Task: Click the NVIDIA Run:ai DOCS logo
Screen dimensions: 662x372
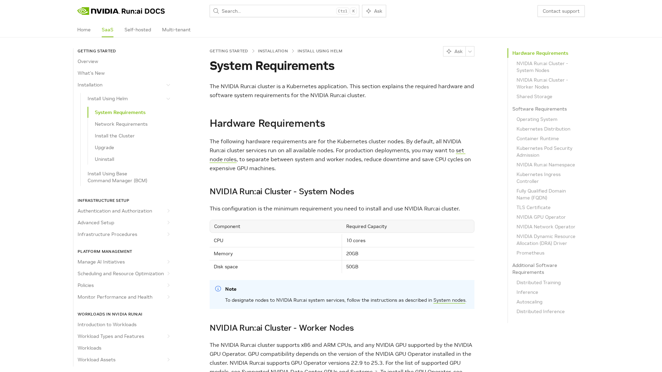Action: click(x=121, y=11)
